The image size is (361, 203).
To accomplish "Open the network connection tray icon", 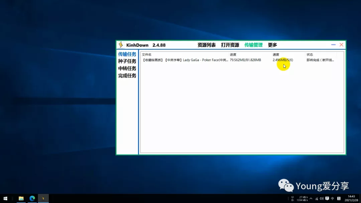I will [x=317, y=198].
